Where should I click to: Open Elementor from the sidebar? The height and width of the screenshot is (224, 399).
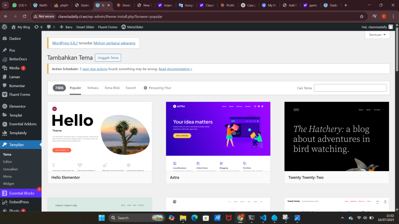pyautogui.click(x=17, y=106)
